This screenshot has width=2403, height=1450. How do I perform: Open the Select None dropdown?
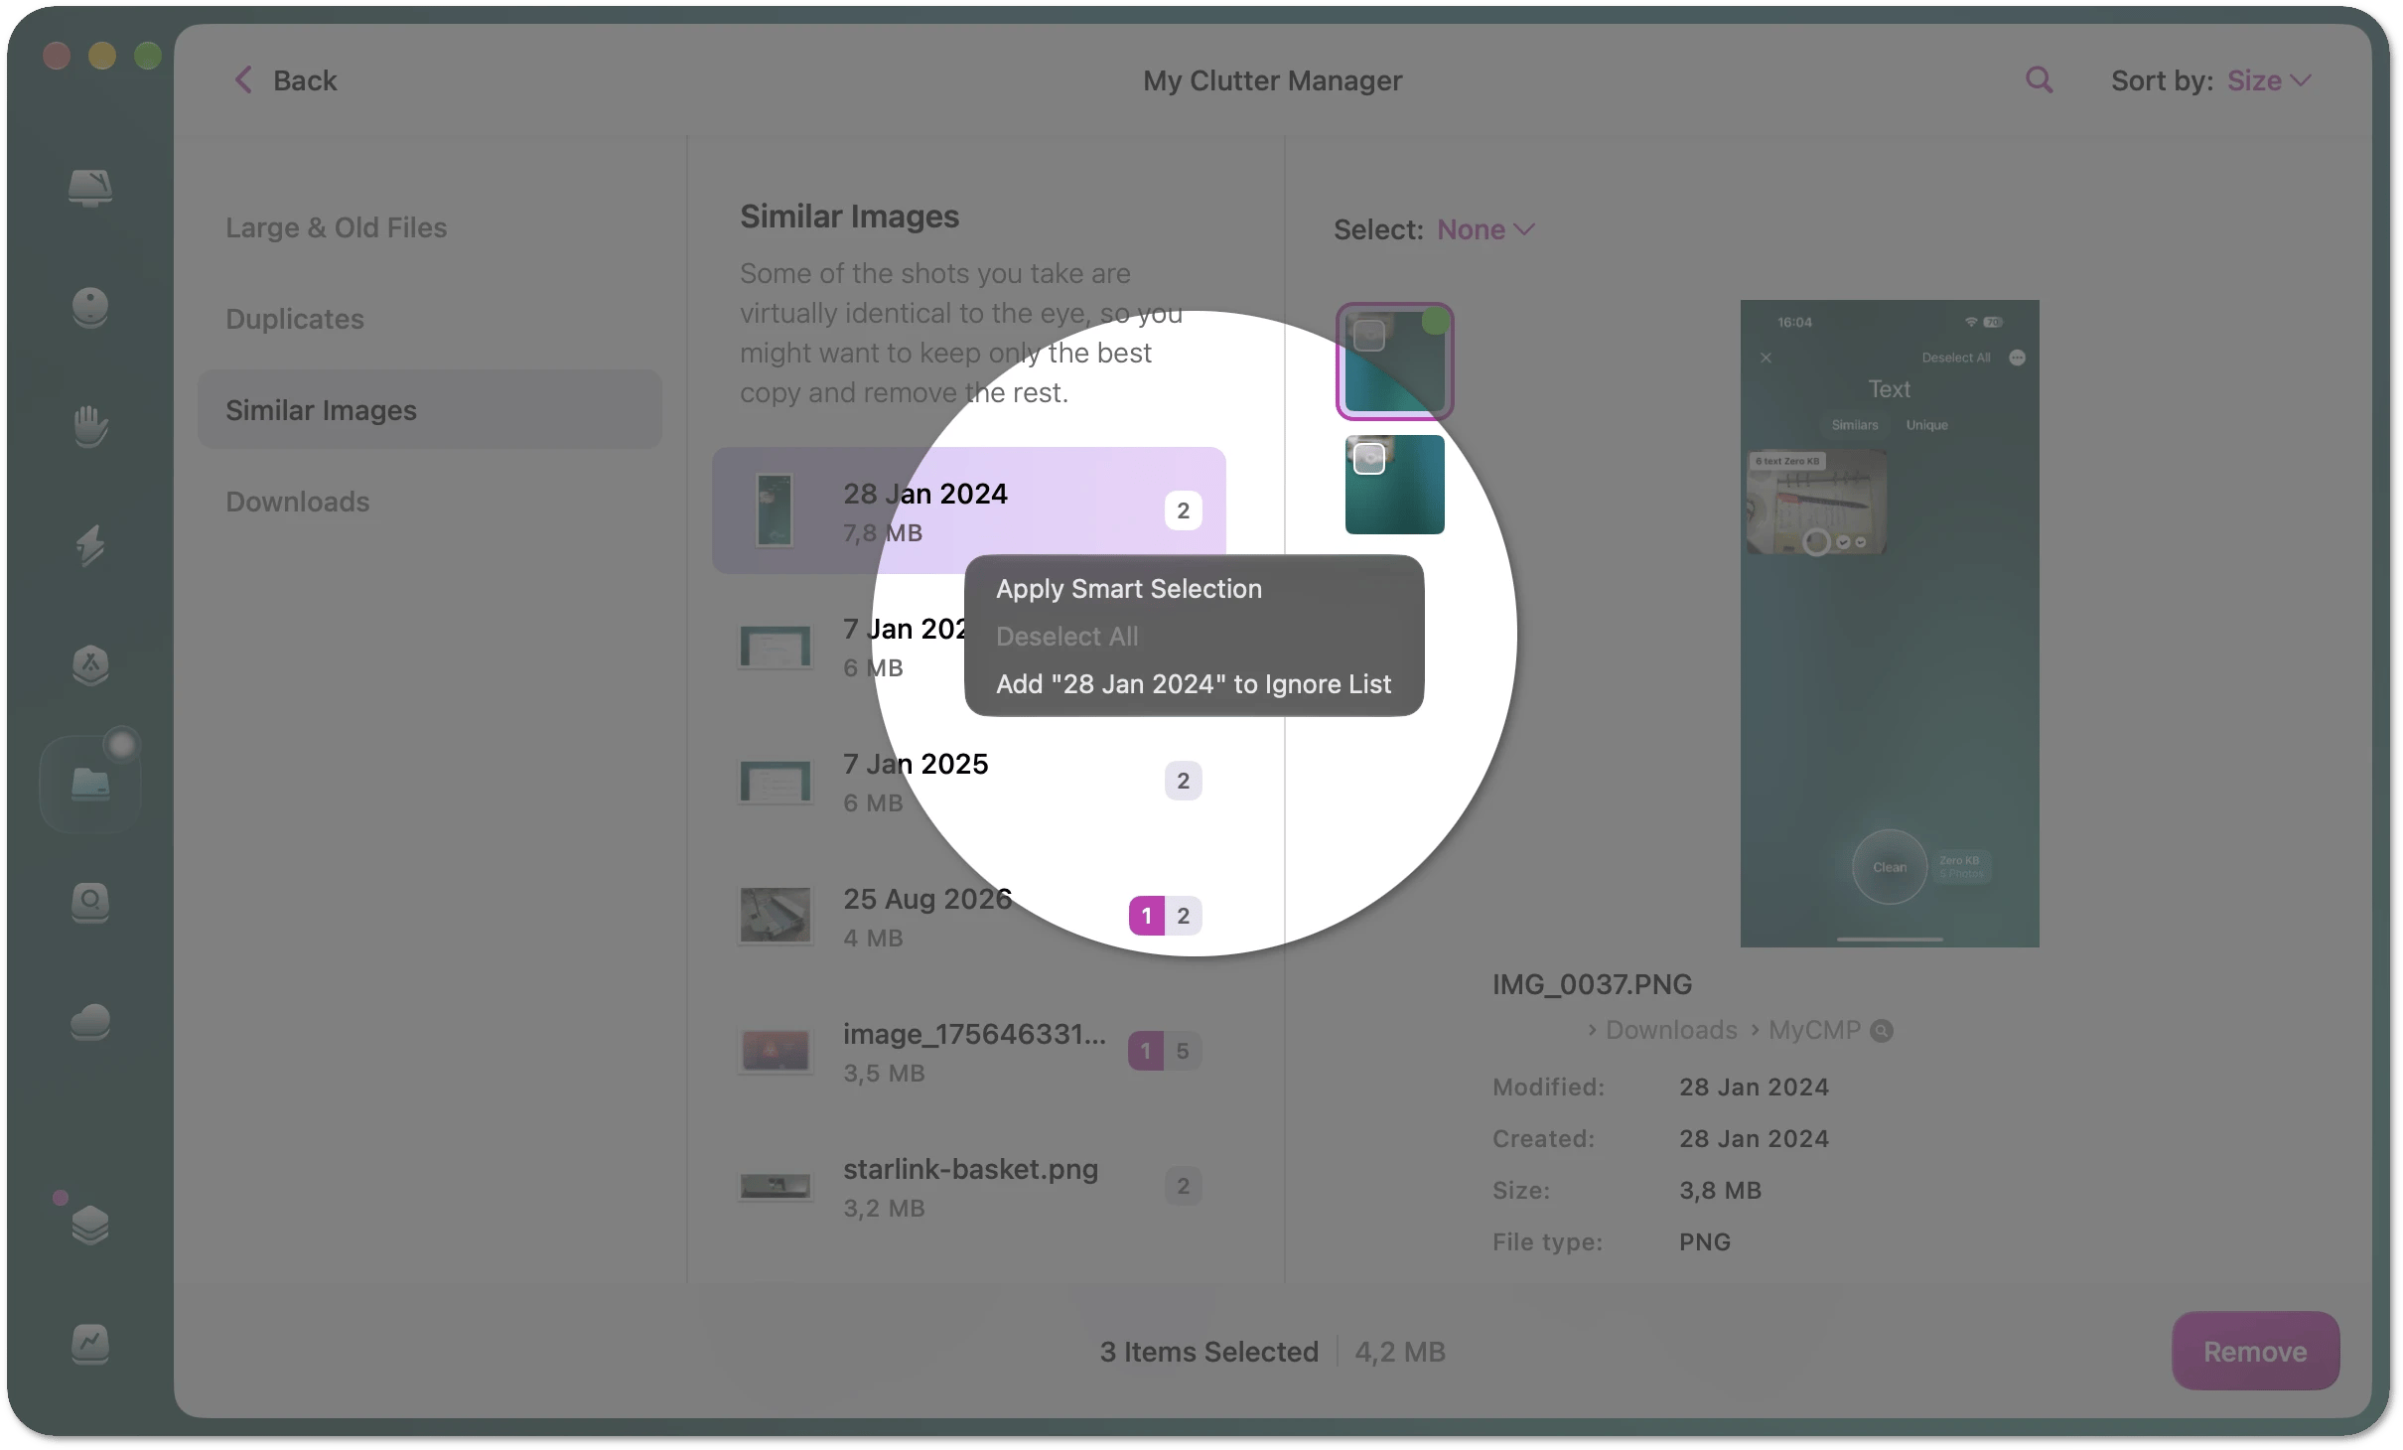pyautogui.click(x=1485, y=229)
